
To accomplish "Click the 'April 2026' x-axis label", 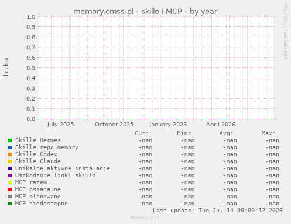I will click(x=221, y=125).
